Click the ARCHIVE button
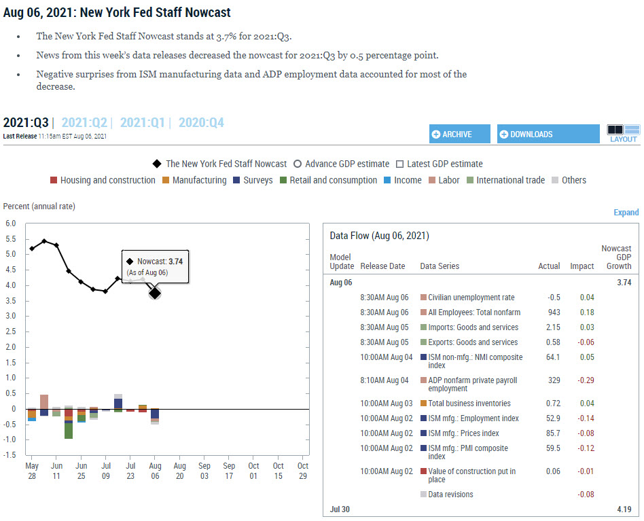644x521 pixels. coord(459,134)
